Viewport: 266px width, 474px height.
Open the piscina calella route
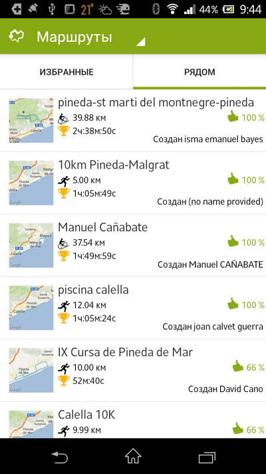click(x=133, y=308)
